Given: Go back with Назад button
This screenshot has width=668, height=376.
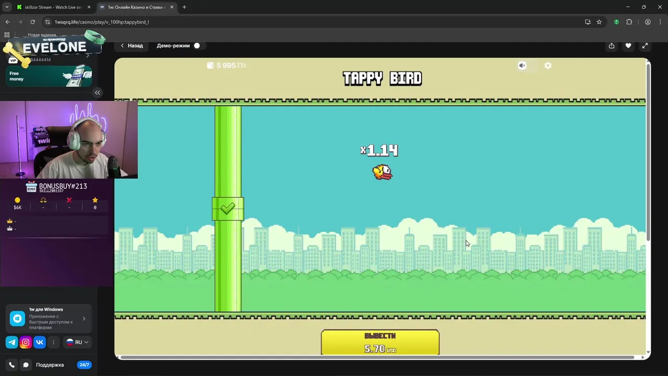Looking at the screenshot, I should (x=132, y=45).
